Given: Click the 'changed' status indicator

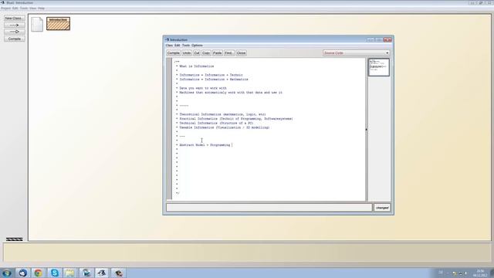Looking at the screenshot, I should (382, 208).
